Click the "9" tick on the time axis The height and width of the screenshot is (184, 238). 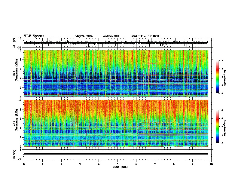pos(192,164)
